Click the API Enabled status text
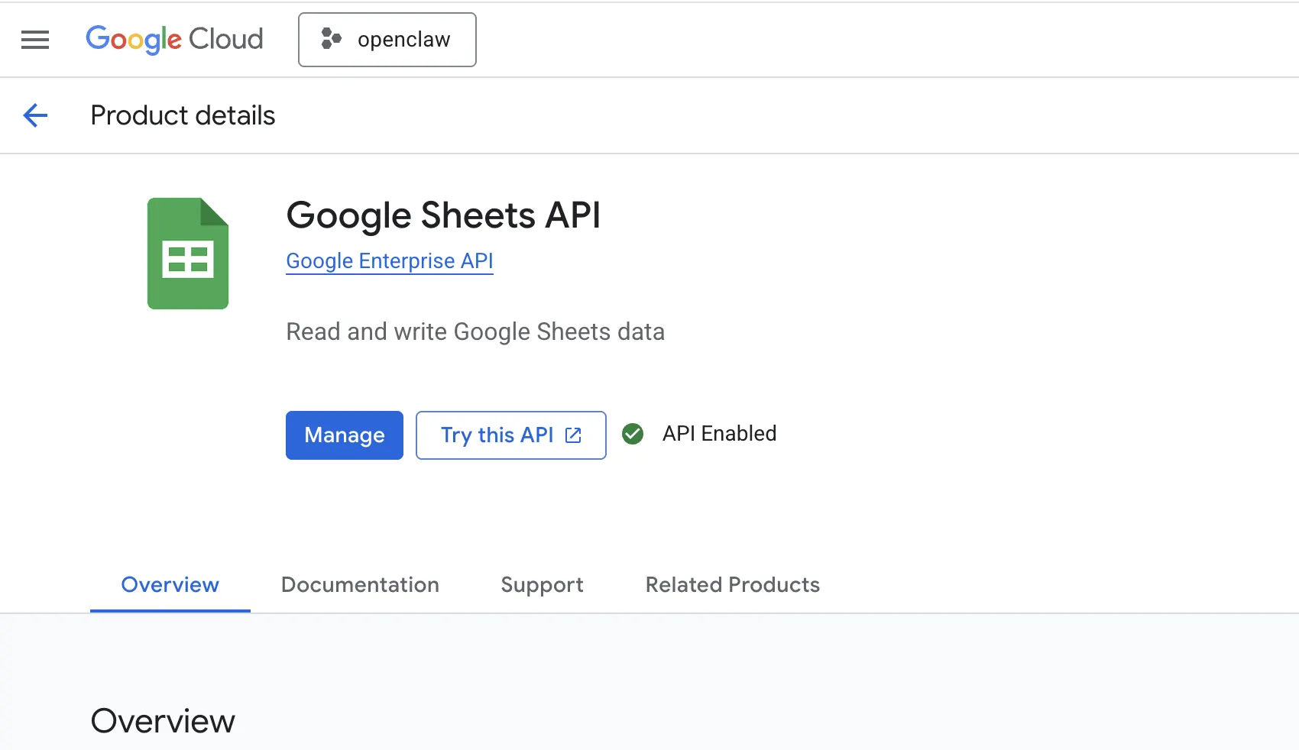This screenshot has height=750, width=1299. tap(719, 434)
